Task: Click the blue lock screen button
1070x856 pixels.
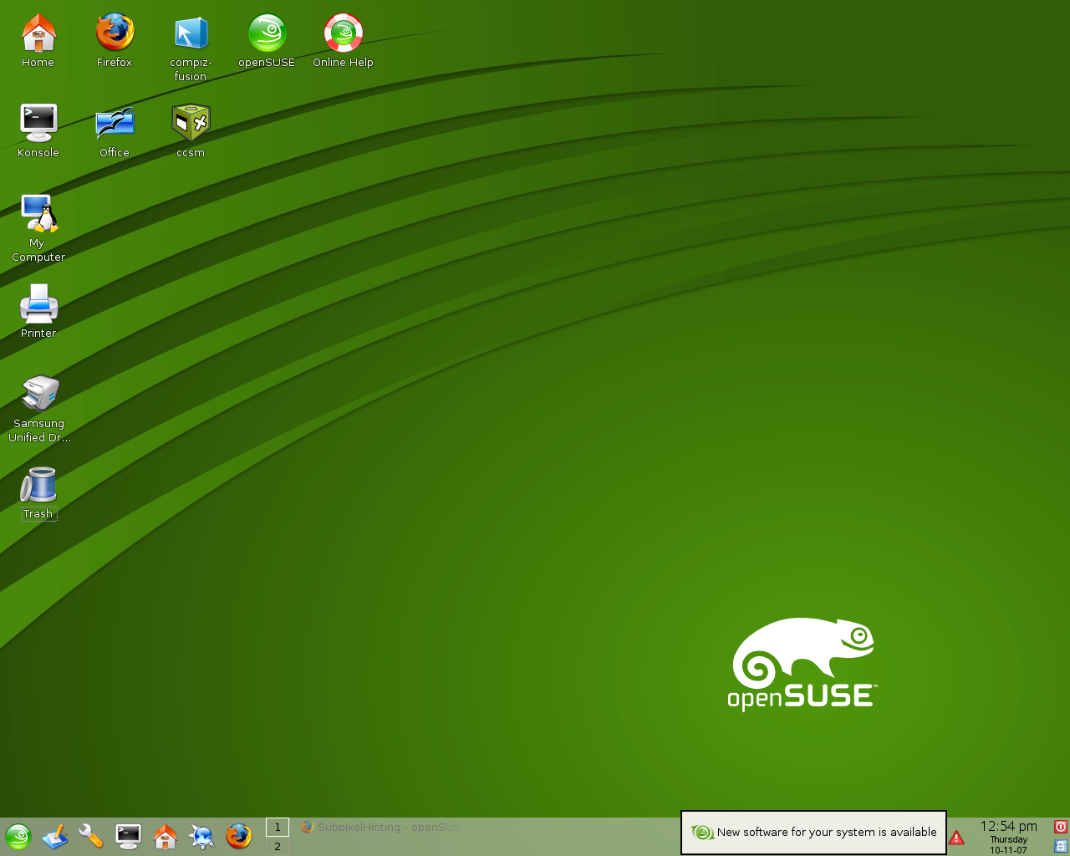Action: 1061,846
